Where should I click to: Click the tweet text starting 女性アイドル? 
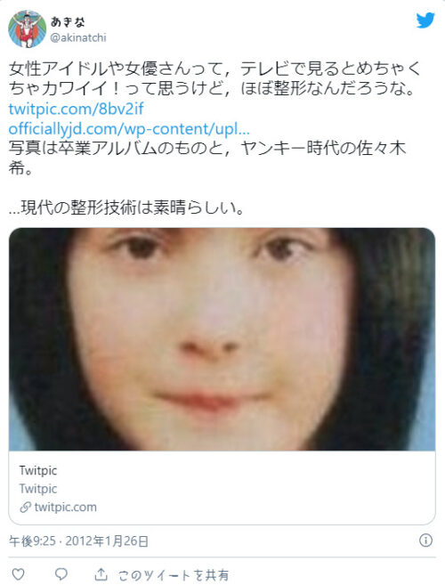tap(214, 78)
